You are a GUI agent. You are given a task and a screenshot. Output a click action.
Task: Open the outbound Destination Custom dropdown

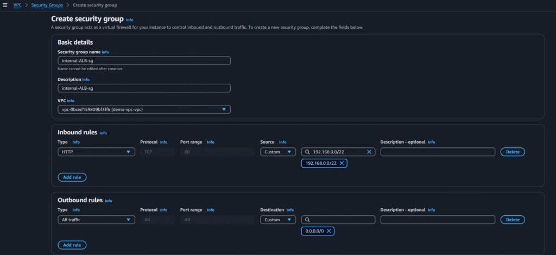(278, 220)
